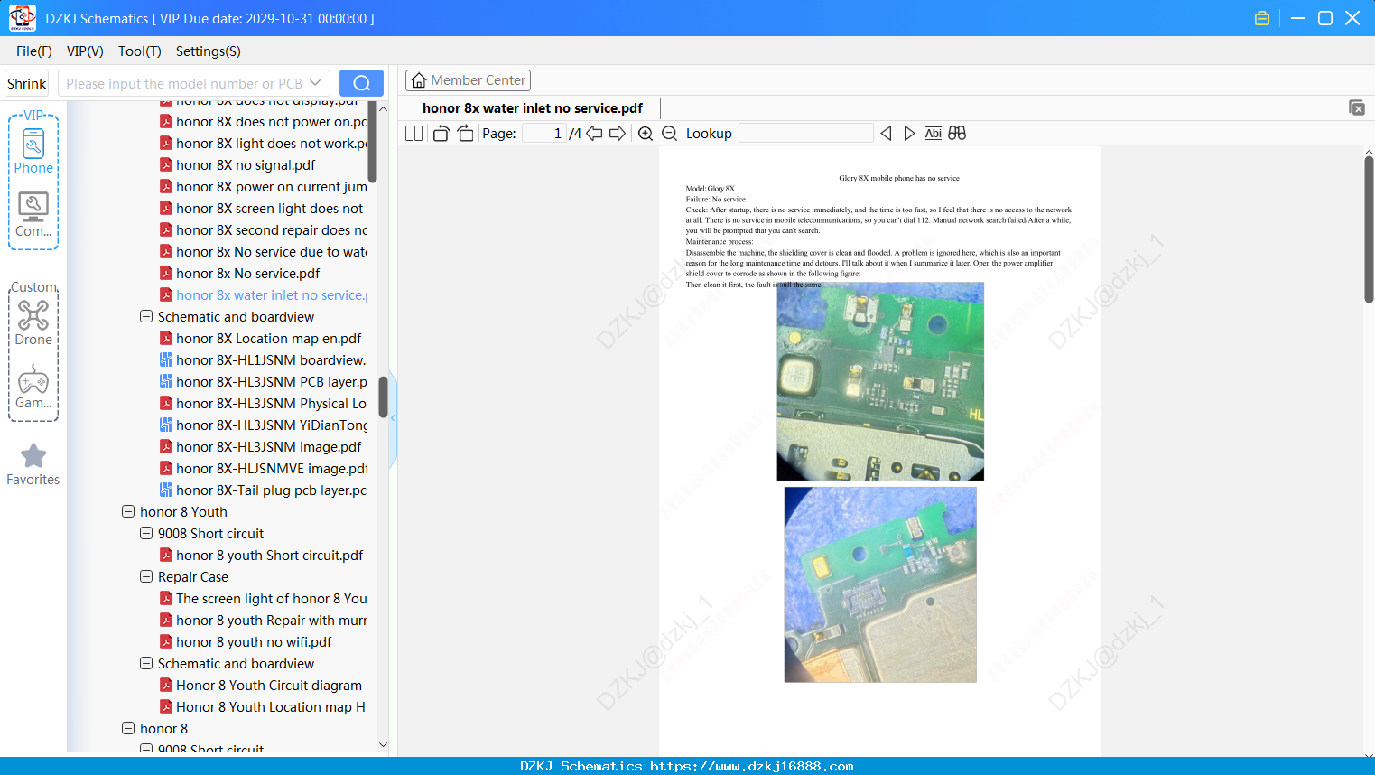Image resolution: width=1375 pixels, height=775 pixels.
Task: Open the Member Center
Action: click(x=468, y=80)
